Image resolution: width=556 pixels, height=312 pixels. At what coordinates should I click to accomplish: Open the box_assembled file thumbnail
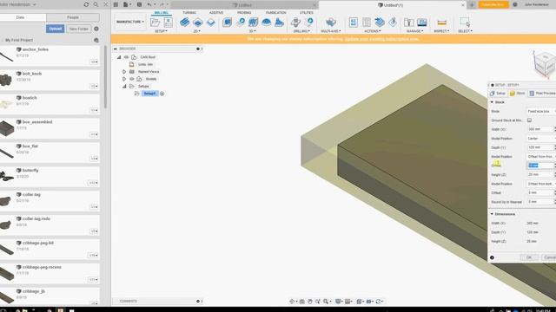coord(7,128)
